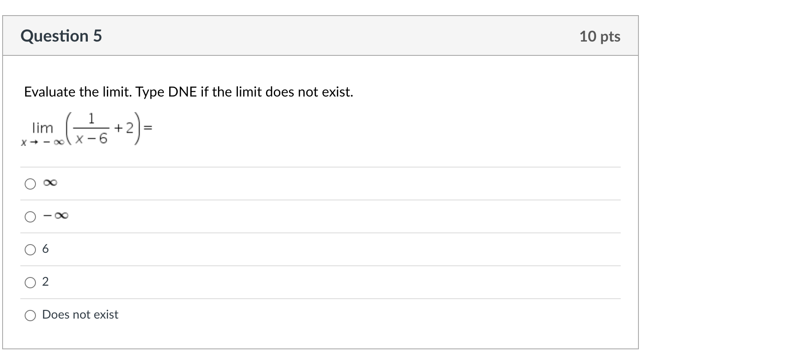Click the radio circle next to 6
The height and width of the screenshot is (361, 792).
coord(30,249)
